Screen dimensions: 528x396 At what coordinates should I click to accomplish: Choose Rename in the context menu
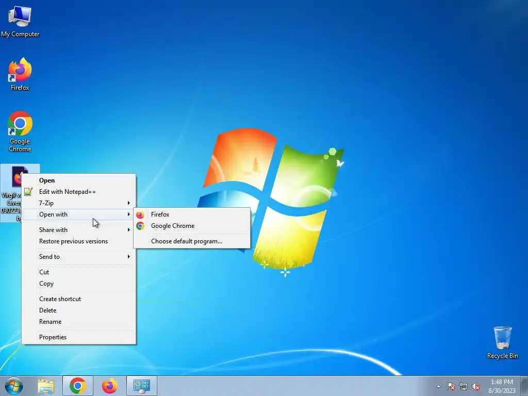coord(79,322)
